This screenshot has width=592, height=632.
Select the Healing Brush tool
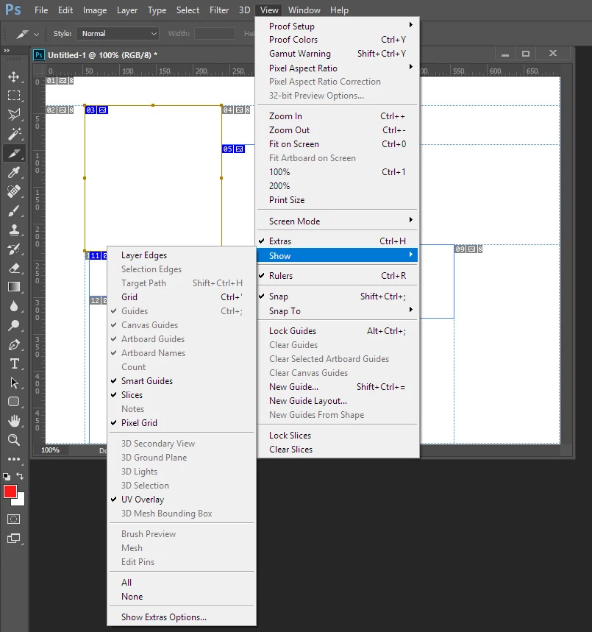point(14,191)
